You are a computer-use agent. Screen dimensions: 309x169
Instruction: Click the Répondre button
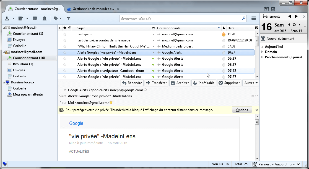tap(132, 83)
